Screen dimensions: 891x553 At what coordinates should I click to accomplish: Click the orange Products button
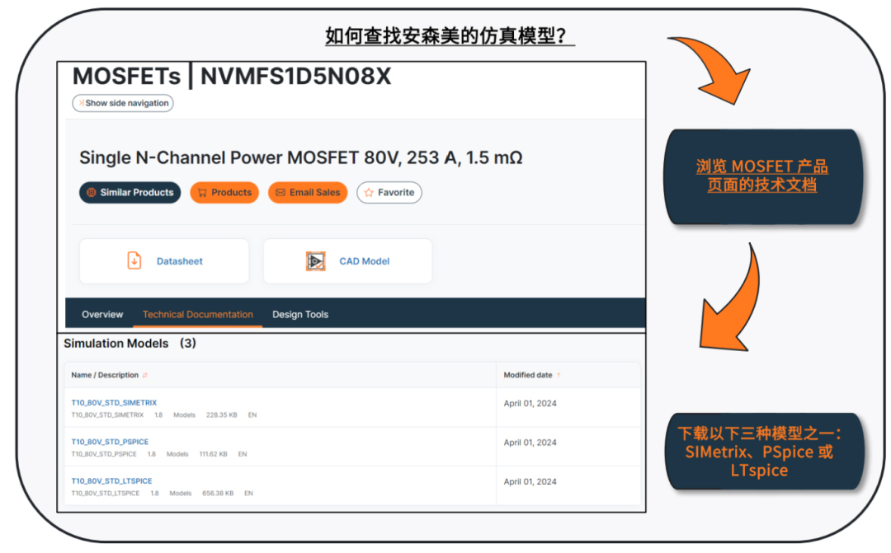[224, 193]
